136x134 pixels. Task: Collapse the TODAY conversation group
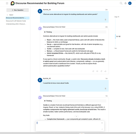(7, 15)
